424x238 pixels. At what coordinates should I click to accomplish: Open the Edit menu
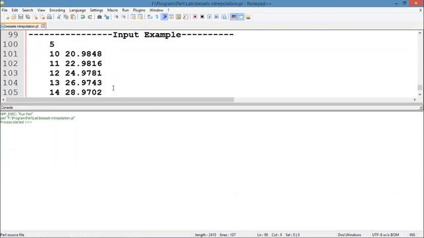[15, 10]
